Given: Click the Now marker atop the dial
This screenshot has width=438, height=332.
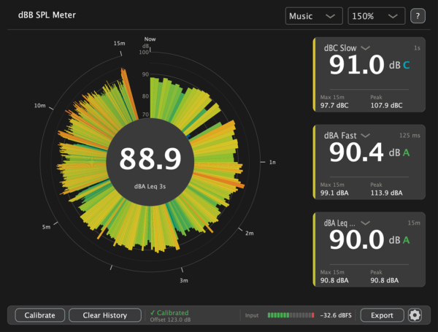Looking at the screenshot, I should point(150,39).
